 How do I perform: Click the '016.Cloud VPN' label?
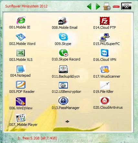click(105, 60)
